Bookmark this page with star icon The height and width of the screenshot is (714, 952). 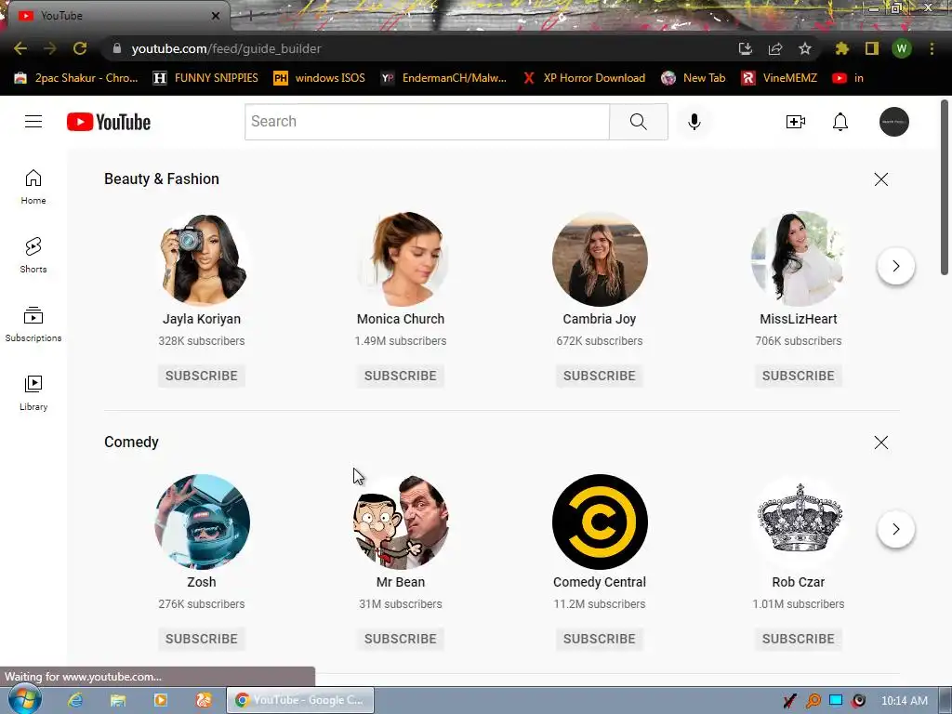click(804, 48)
